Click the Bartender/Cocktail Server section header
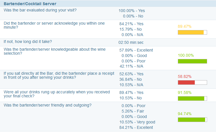The height and width of the screenshot is (132, 216). tap(30, 4)
